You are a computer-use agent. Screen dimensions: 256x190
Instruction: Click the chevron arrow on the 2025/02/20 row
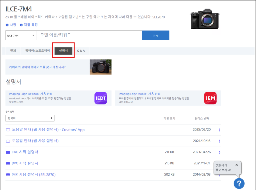point(219,130)
